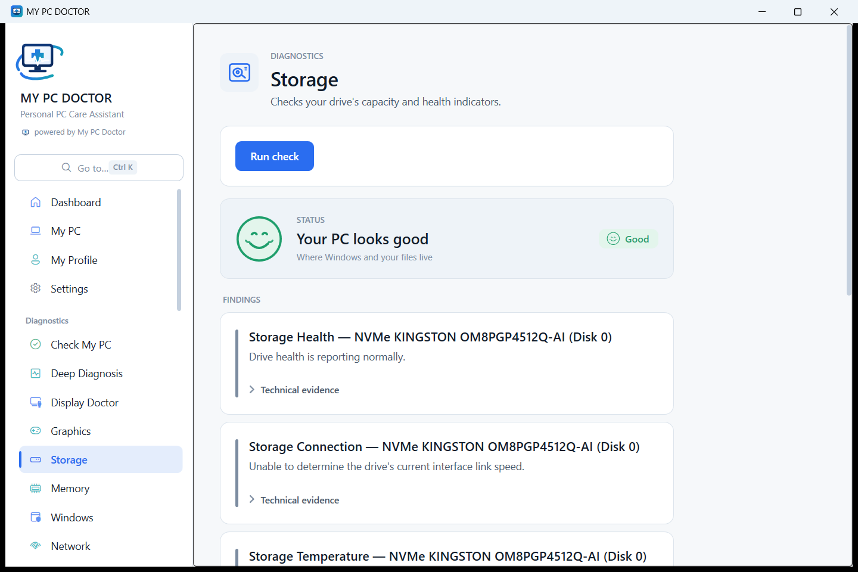Click the My Profile person icon
Screen dimensions: 858x572
coord(36,260)
